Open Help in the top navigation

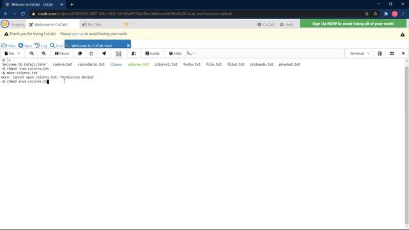tap(286, 24)
